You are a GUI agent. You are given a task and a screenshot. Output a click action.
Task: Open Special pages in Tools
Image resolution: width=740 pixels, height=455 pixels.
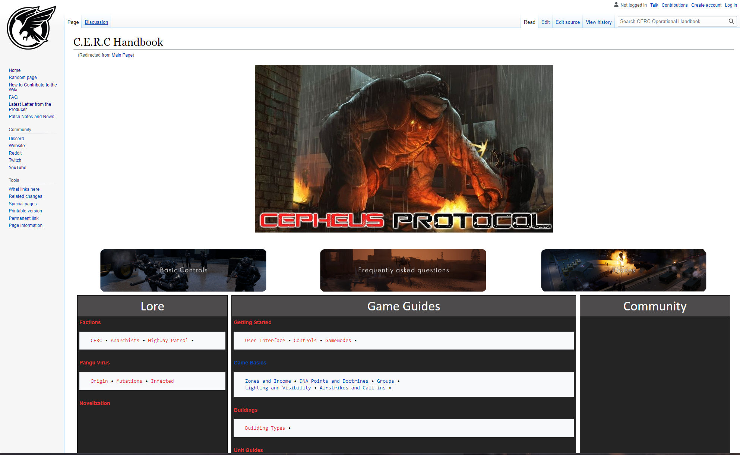click(x=23, y=203)
